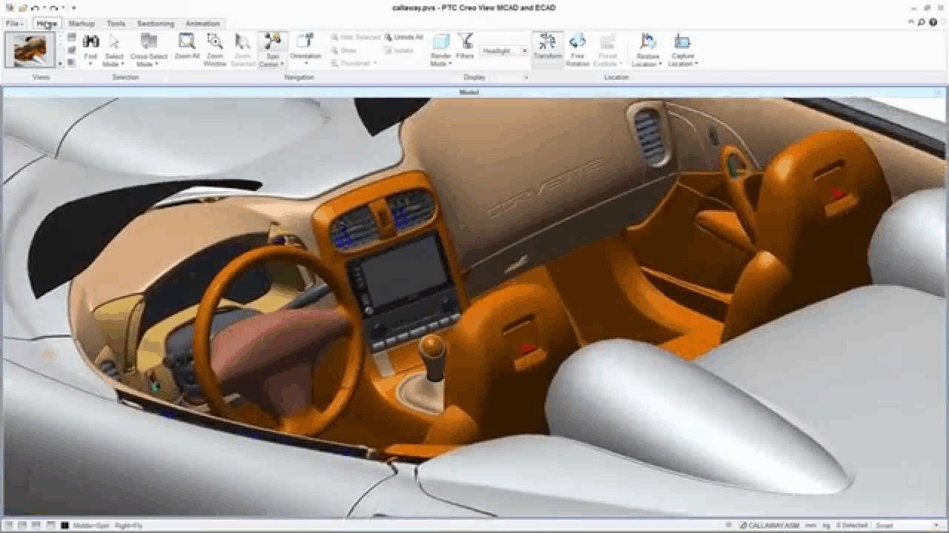Click the Capture Location icon
The width and height of the screenshot is (949, 533).
(x=682, y=41)
